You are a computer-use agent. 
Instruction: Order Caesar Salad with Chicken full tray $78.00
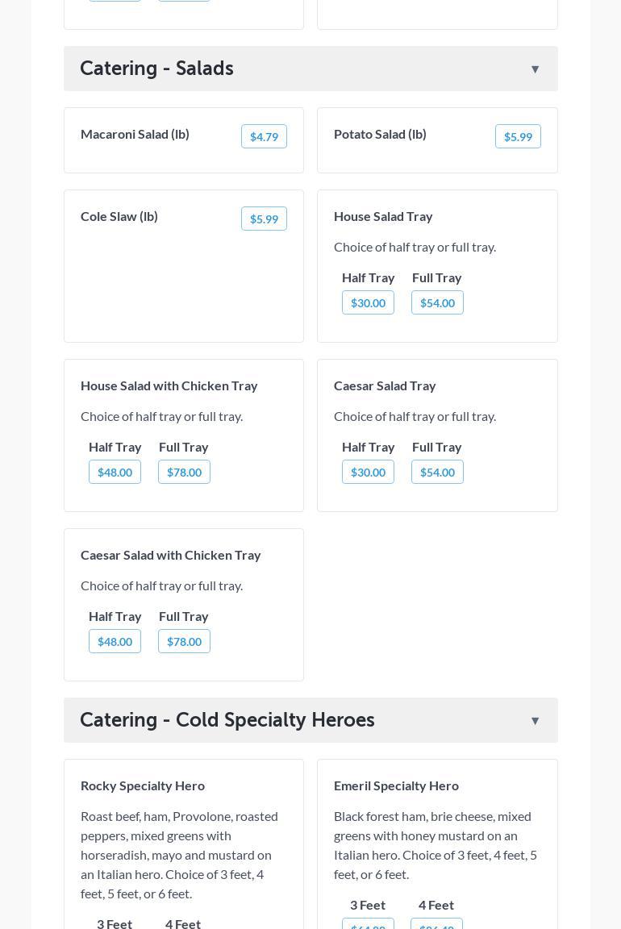(184, 642)
